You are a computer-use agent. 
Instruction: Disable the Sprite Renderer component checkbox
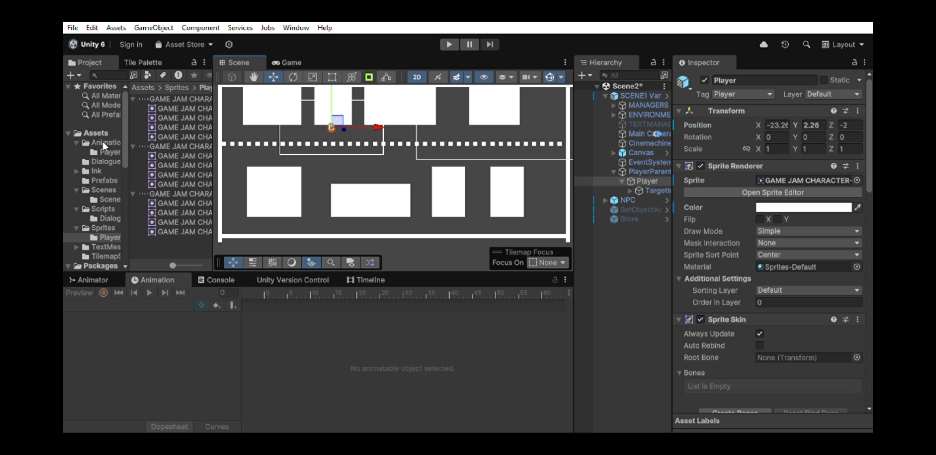click(x=700, y=166)
